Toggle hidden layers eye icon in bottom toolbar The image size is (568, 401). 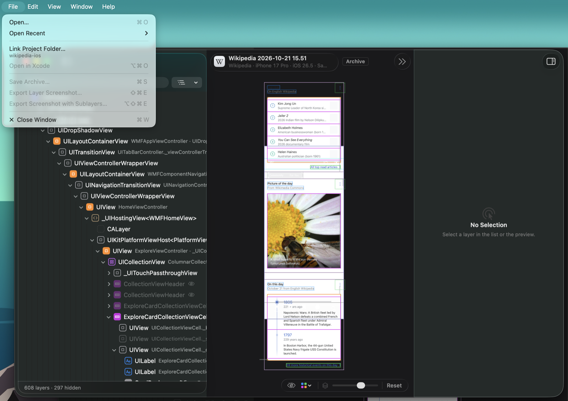(291, 385)
